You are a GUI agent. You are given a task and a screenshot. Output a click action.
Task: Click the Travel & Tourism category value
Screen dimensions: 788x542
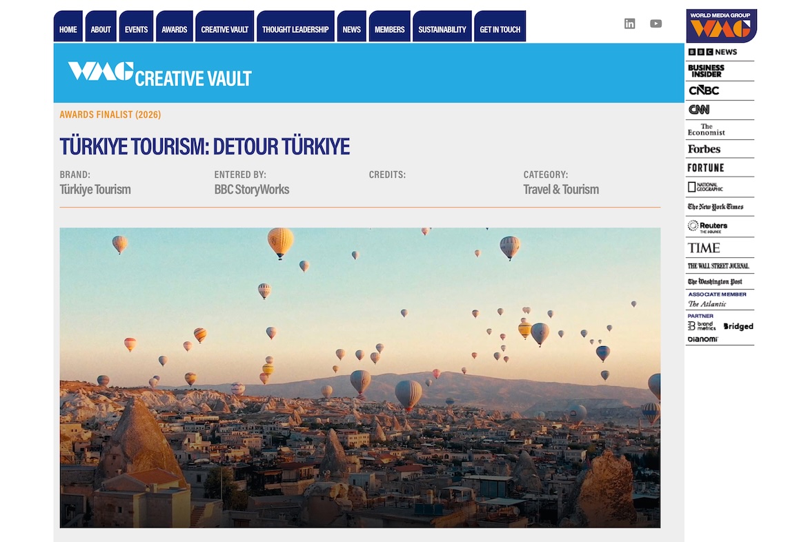tap(561, 190)
